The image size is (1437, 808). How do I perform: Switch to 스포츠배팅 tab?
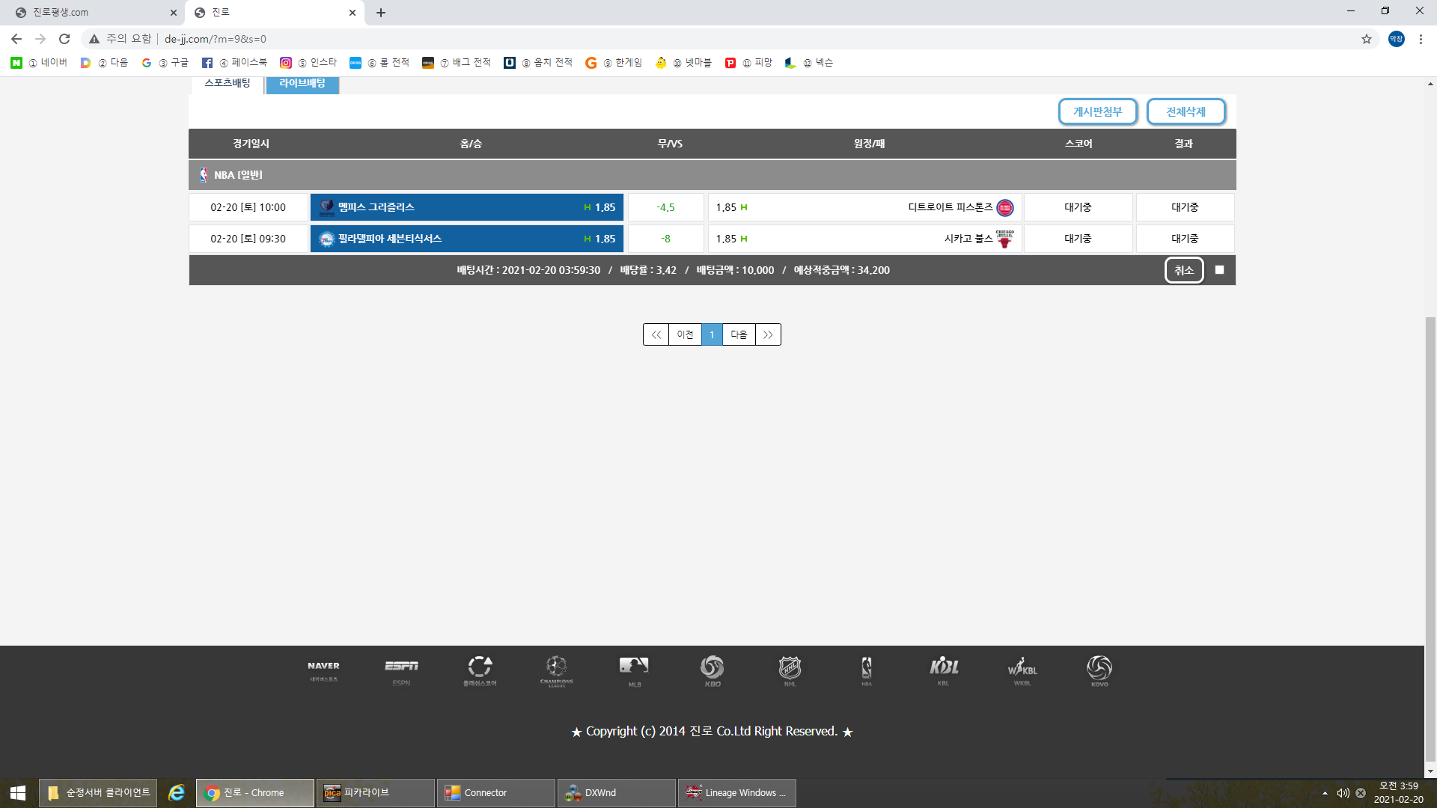pos(228,83)
